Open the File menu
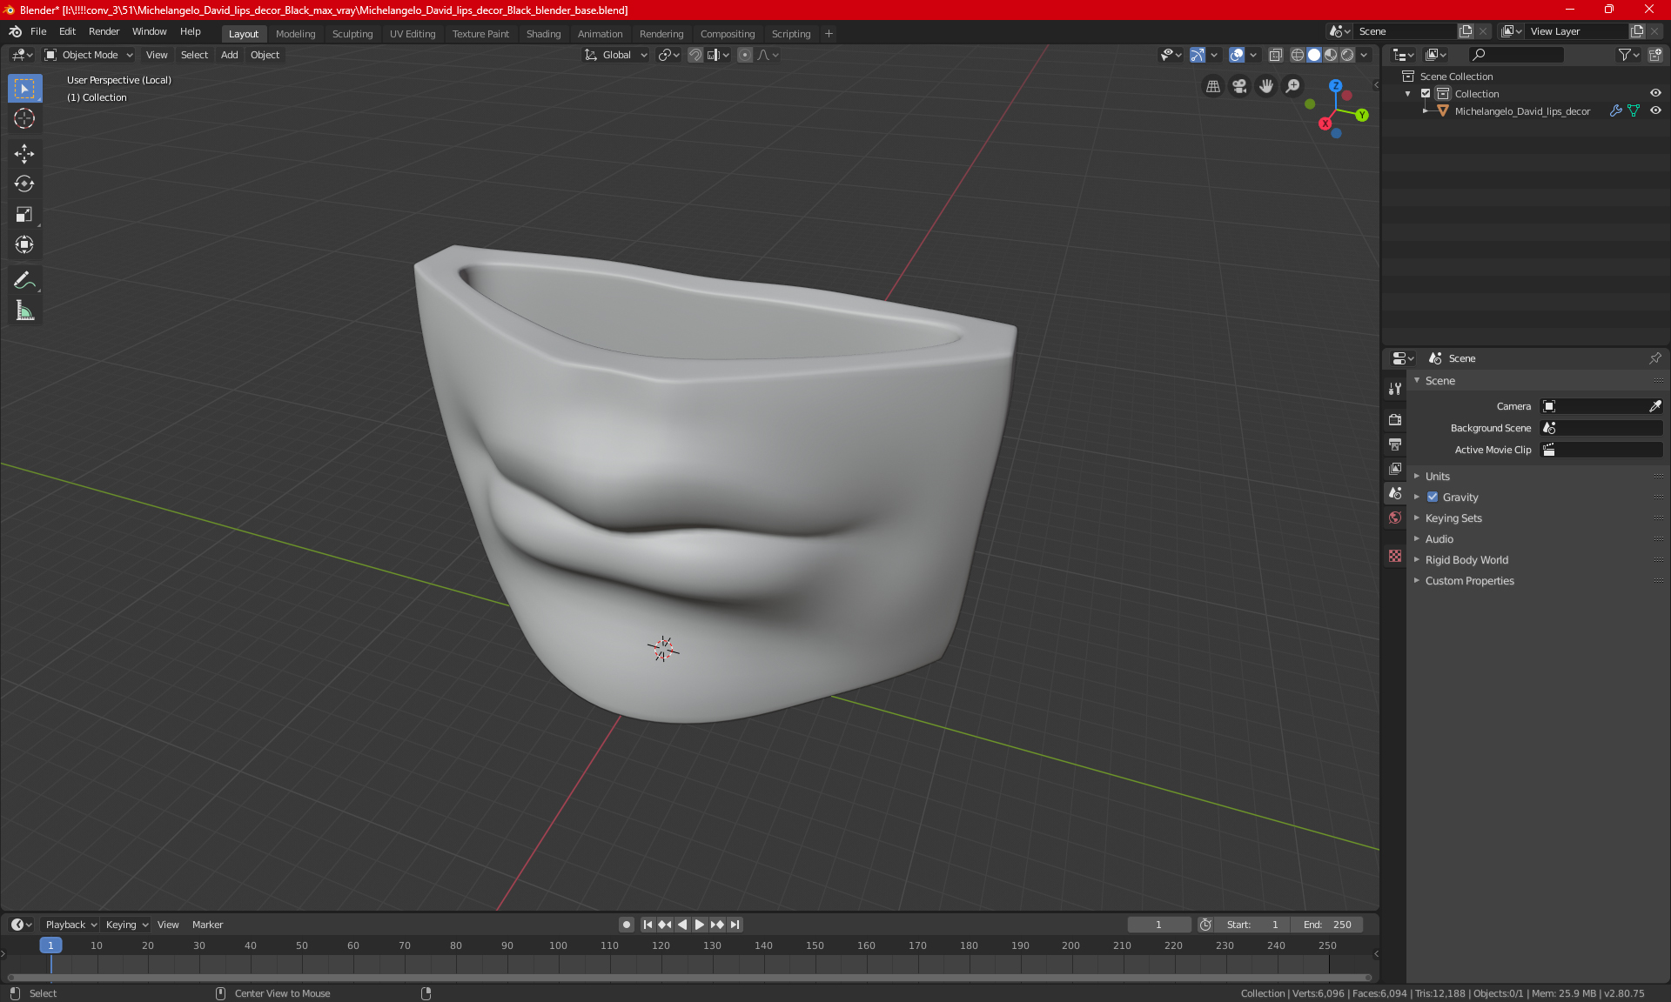The height and width of the screenshot is (1002, 1671). (x=38, y=31)
